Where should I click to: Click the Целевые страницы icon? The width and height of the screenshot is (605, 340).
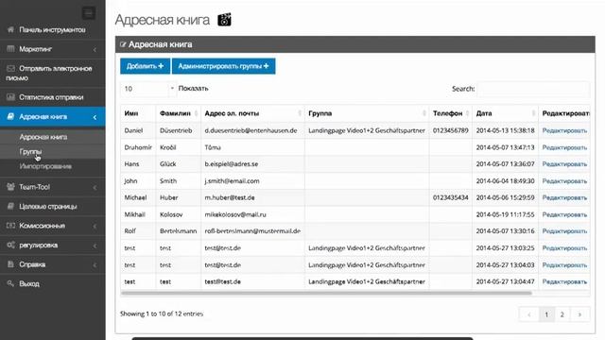[10, 206]
